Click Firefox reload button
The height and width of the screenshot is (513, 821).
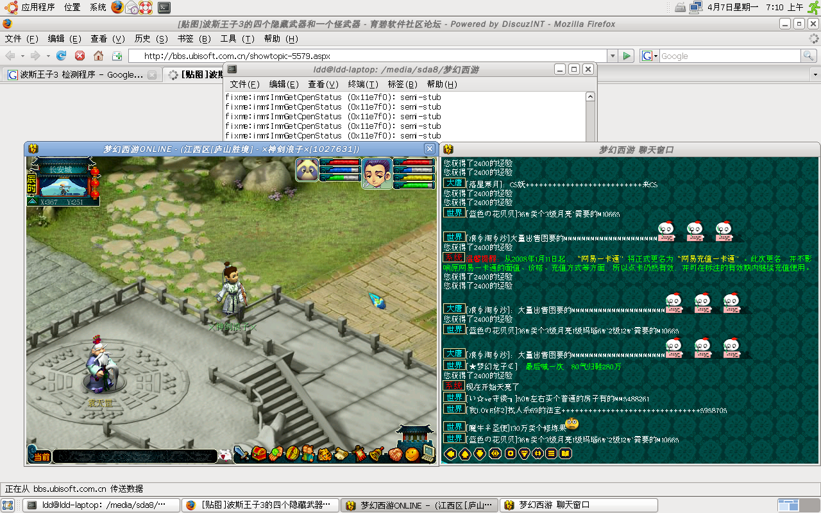(62, 56)
